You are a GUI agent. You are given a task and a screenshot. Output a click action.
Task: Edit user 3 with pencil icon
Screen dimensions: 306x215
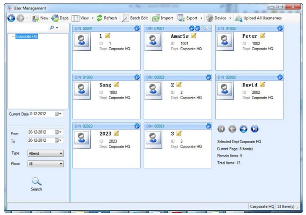pos(179,133)
